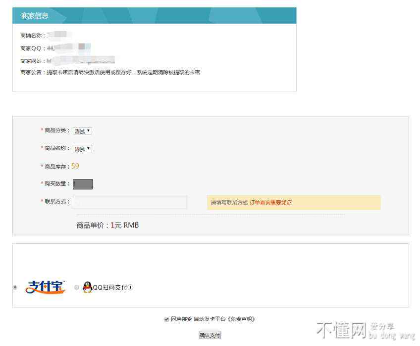The height and width of the screenshot is (346, 420).
Task: Click the 商家QQ number value
Action: pos(68,48)
